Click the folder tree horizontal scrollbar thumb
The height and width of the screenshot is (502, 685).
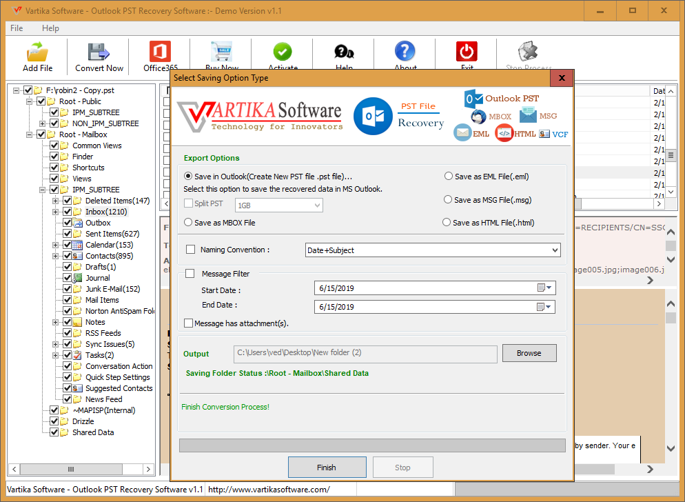pos(71,469)
